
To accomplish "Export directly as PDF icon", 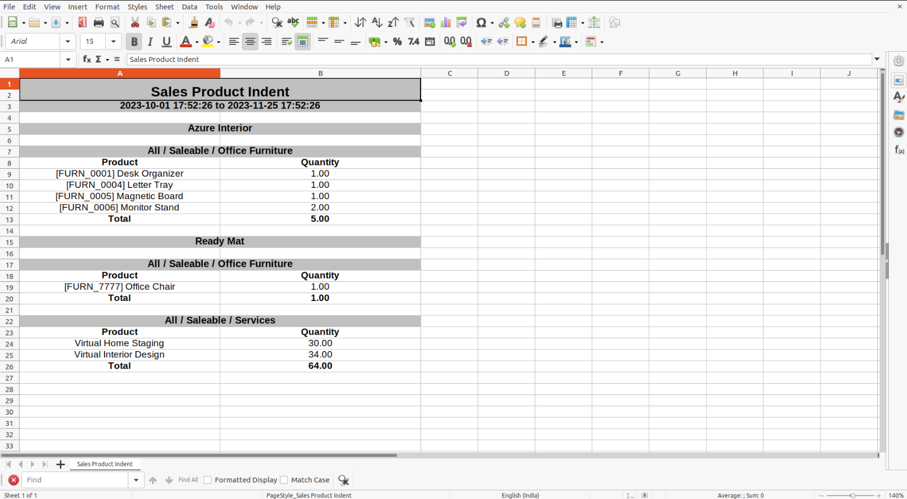I will tap(83, 23).
